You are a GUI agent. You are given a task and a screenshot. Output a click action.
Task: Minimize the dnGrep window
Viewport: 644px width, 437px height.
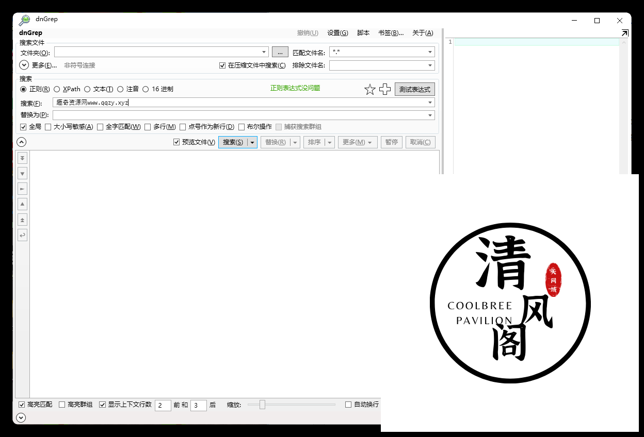[574, 21]
